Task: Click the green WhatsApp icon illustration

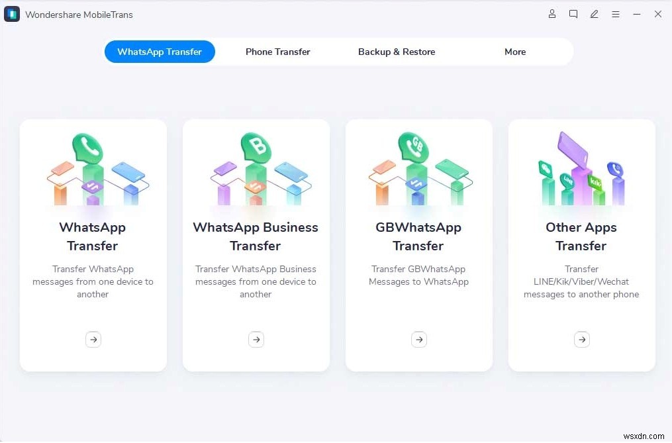Action: click(x=87, y=148)
